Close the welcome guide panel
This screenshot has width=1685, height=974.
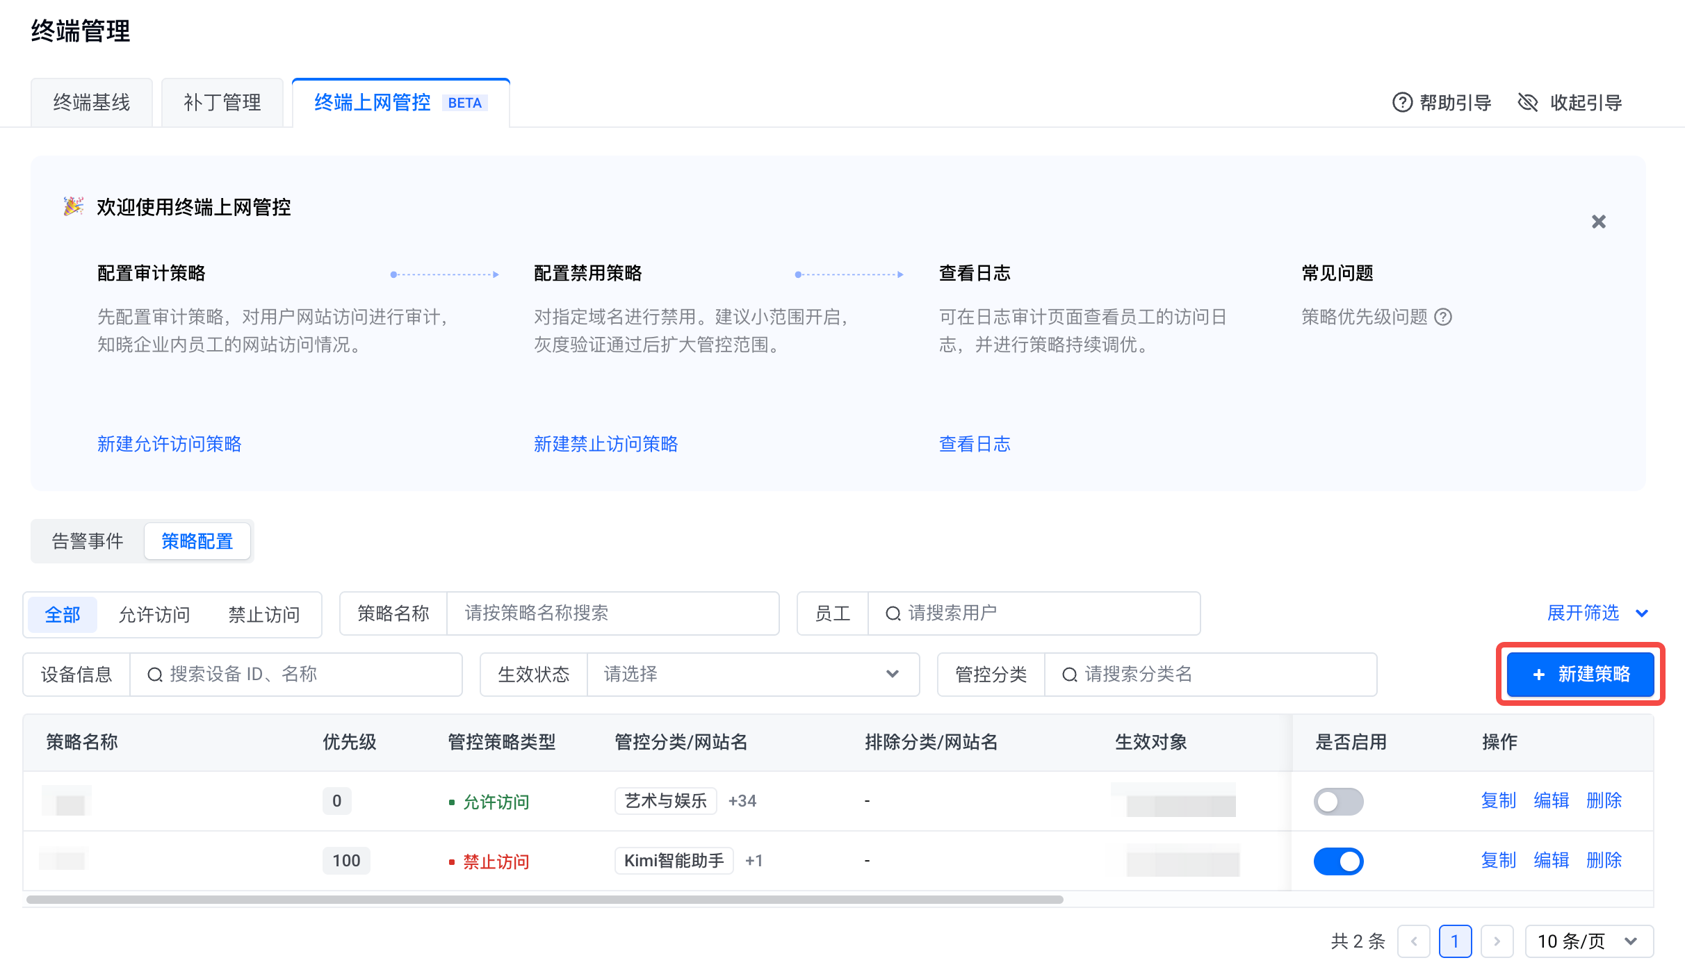[x=1598, y=222]
